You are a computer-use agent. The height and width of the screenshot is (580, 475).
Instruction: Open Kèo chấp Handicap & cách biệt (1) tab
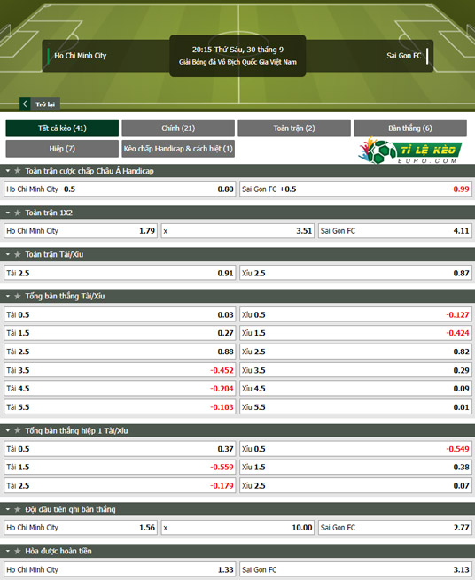click(x=178, y=149)
